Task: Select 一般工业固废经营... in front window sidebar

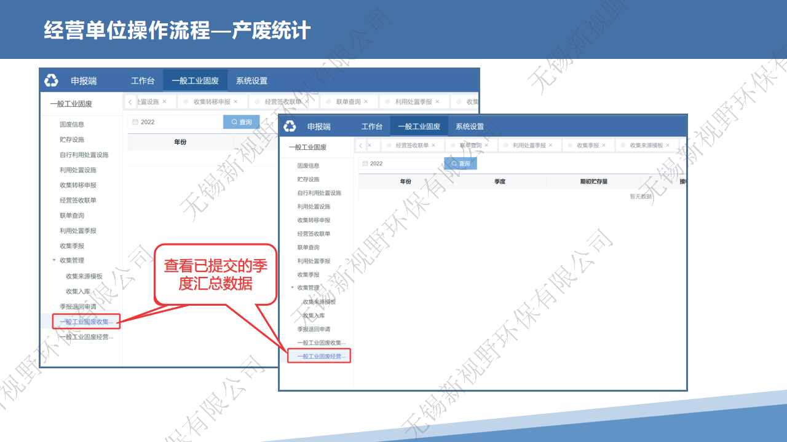Action: click(321, 357)
